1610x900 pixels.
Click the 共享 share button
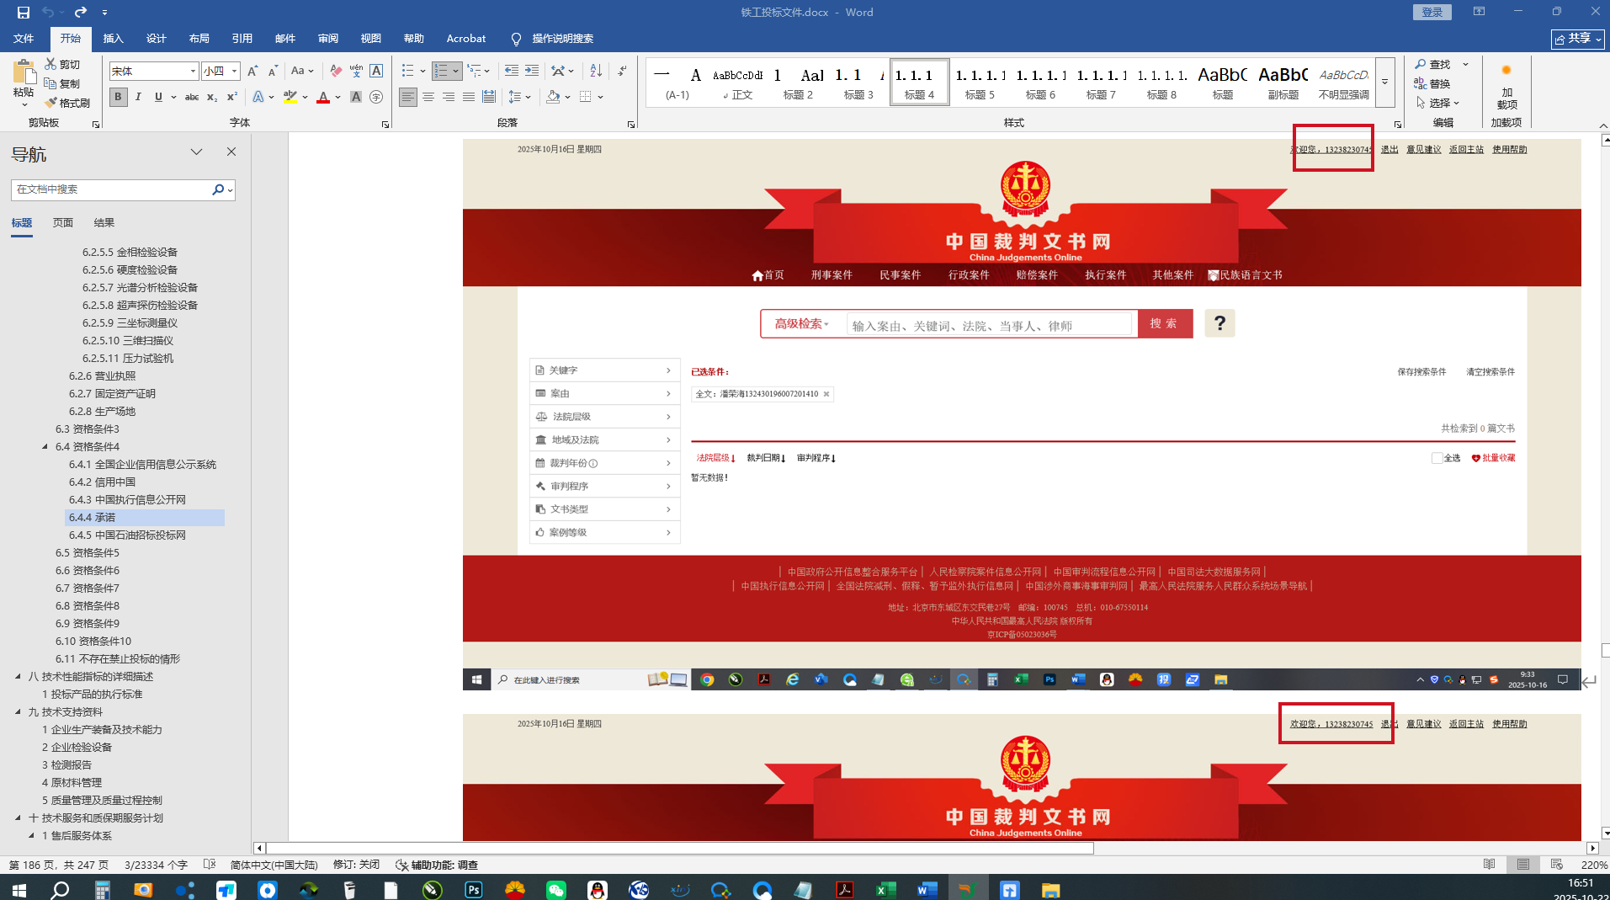(1577, 39)
